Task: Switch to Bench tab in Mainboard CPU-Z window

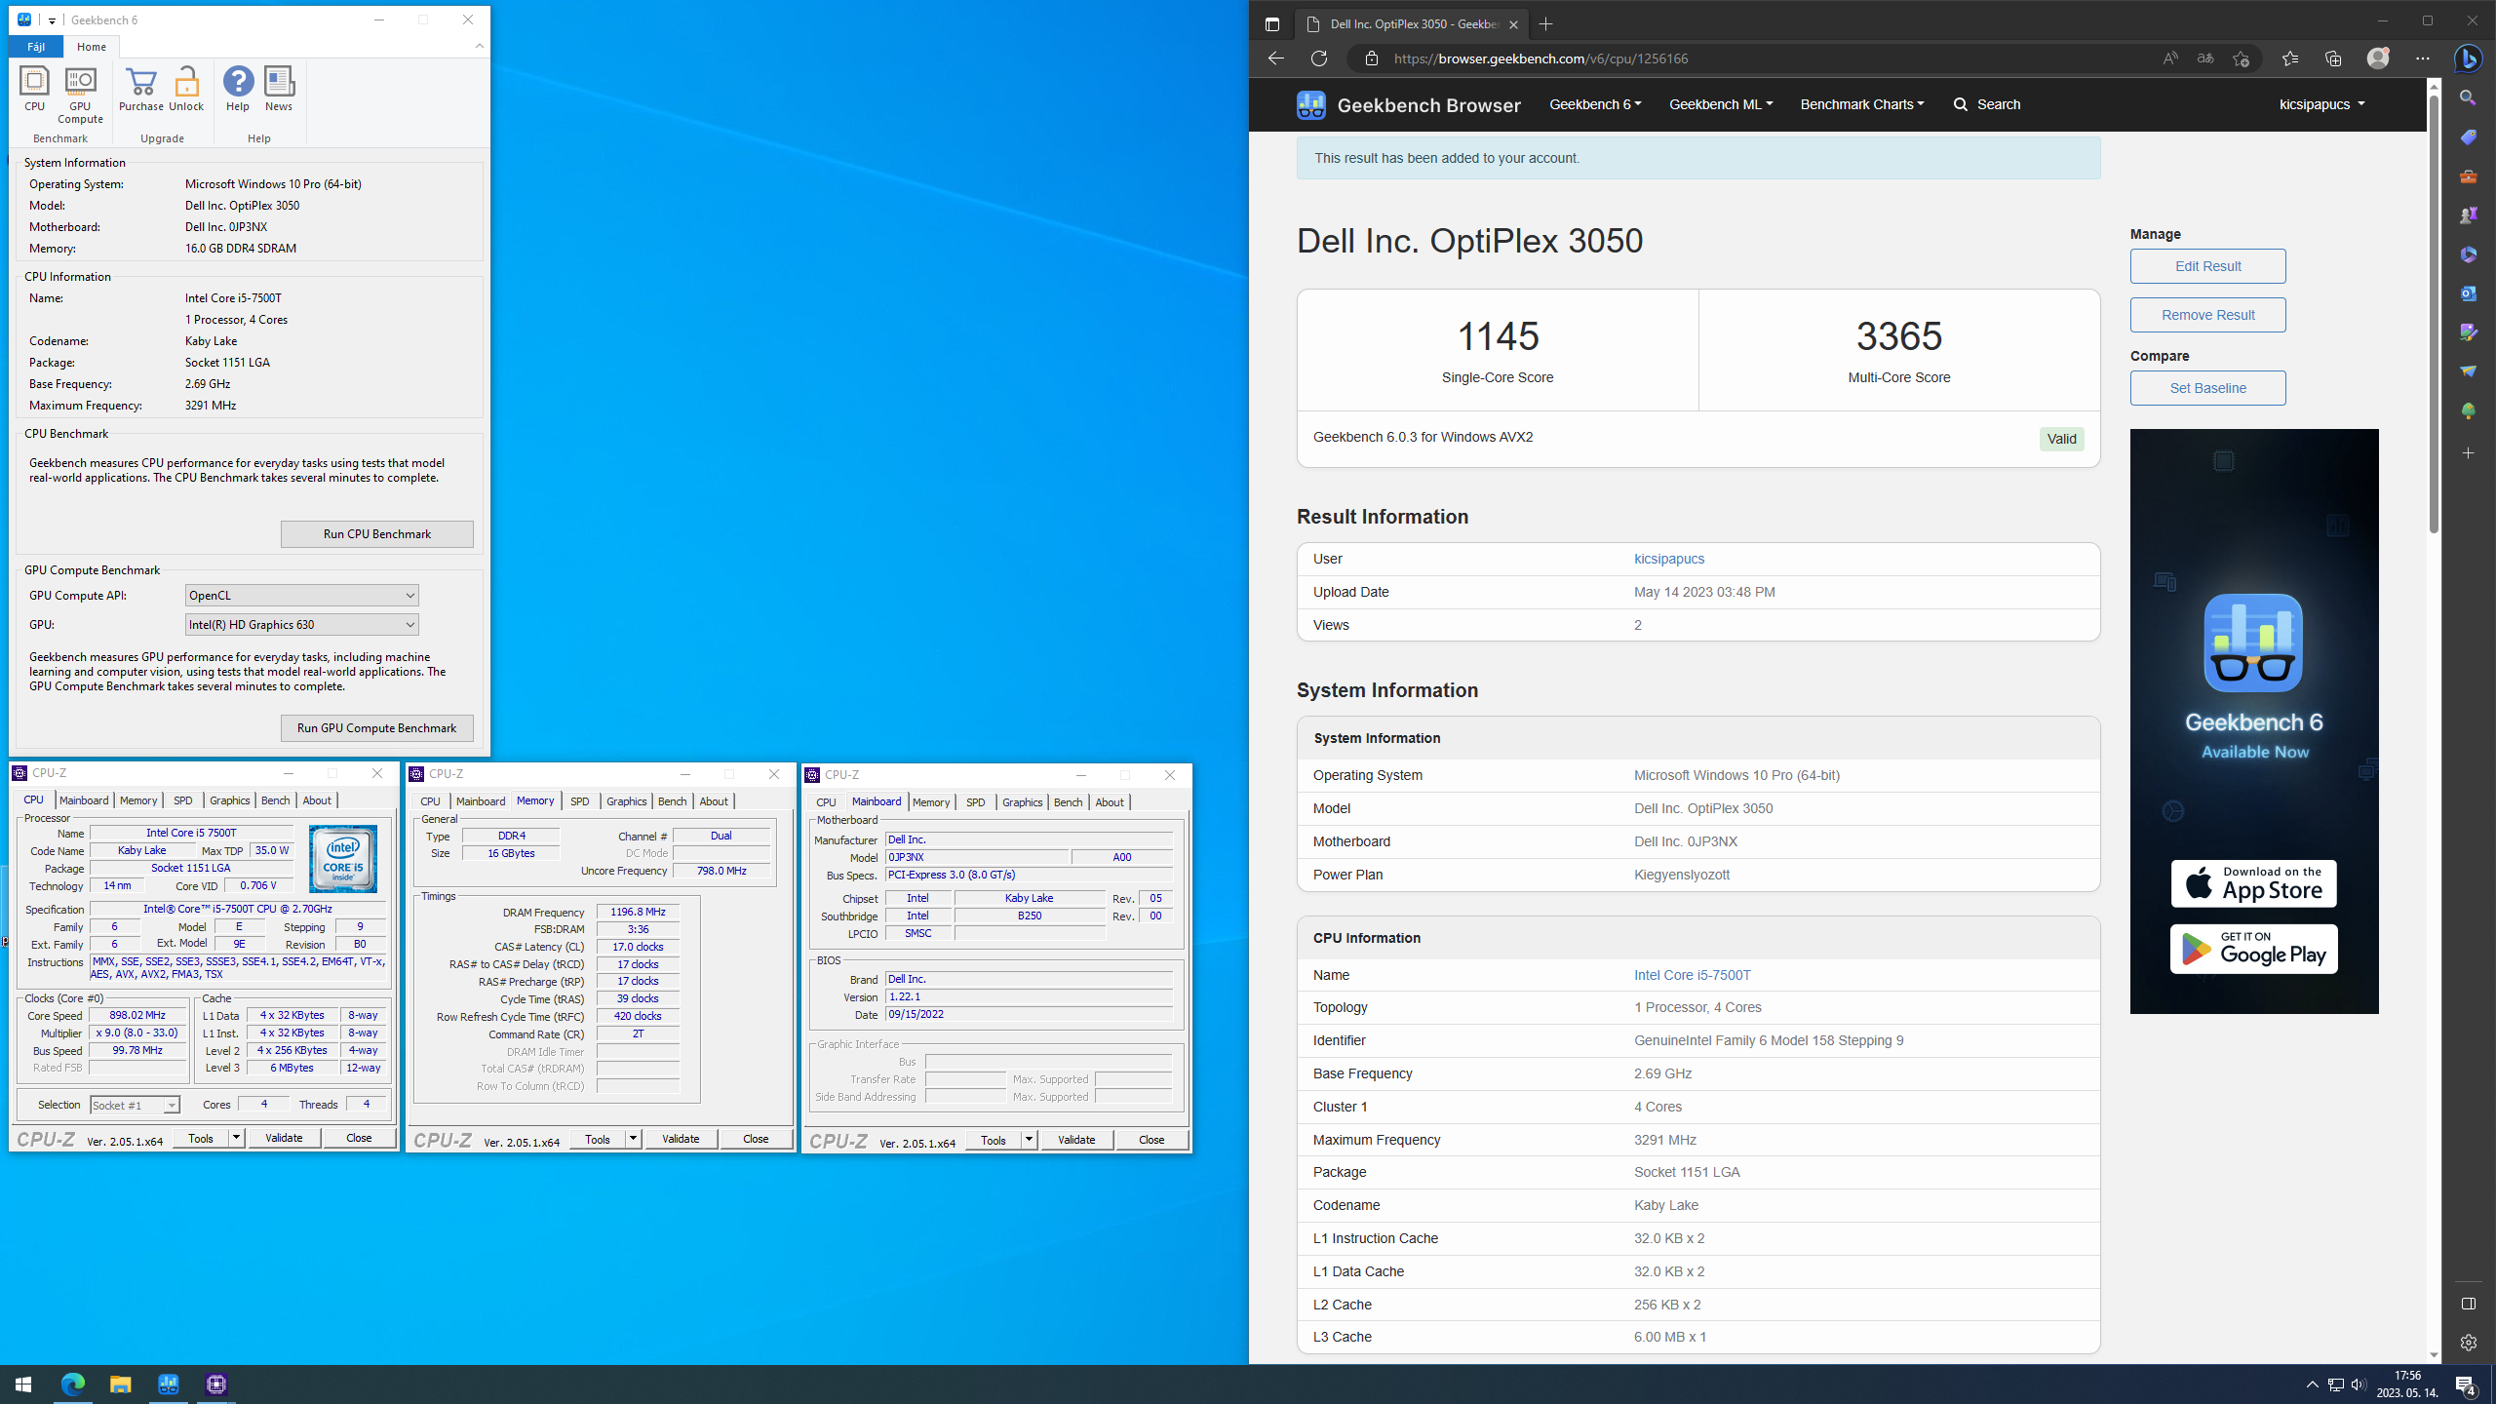Action: click(x=1068, y=802)
